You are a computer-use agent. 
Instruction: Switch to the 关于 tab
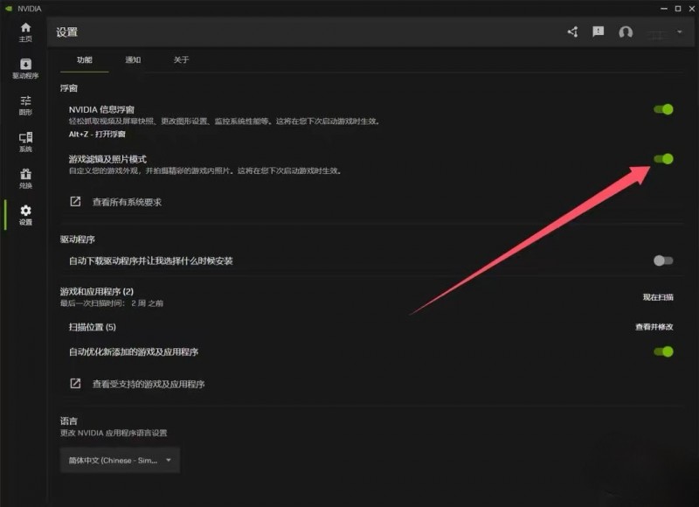pos(181,59)
